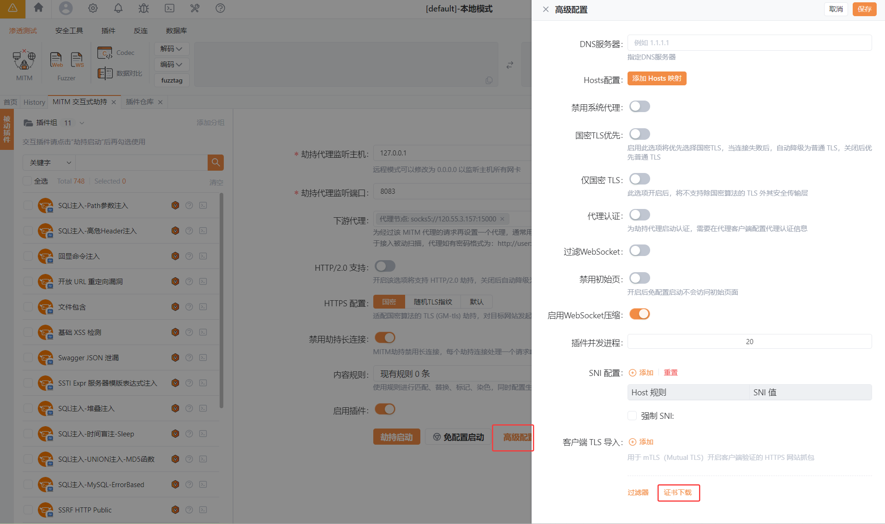Enable the 禁用系统代理 toggle
This screenshot has width=885, height=524.
(x=640, y=107)
